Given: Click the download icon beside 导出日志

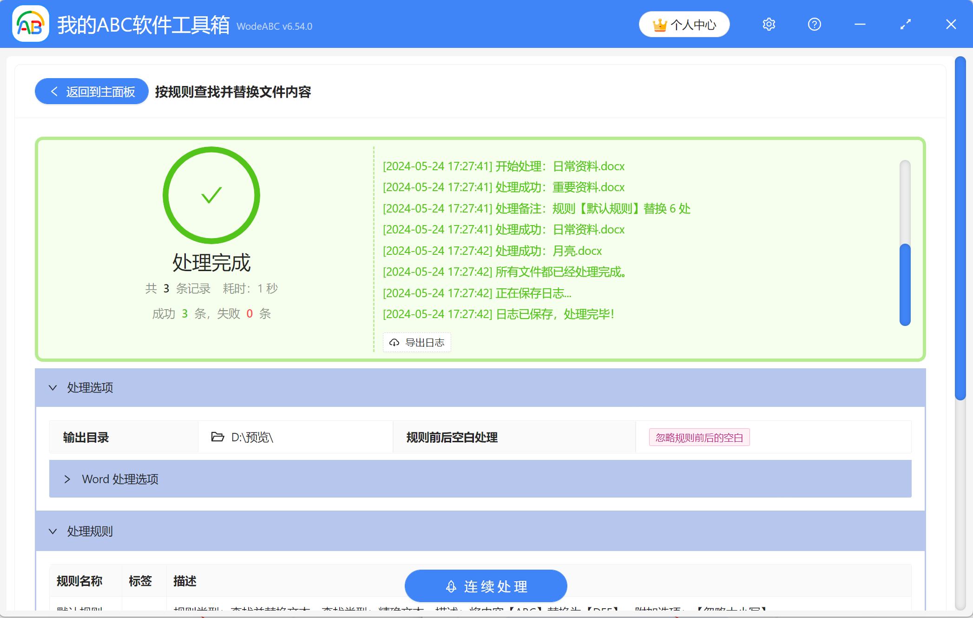Looking at the screenshot, I should [x=394, y=343].
